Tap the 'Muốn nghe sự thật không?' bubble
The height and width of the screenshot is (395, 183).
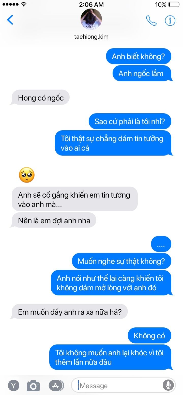tap(121, 261)
